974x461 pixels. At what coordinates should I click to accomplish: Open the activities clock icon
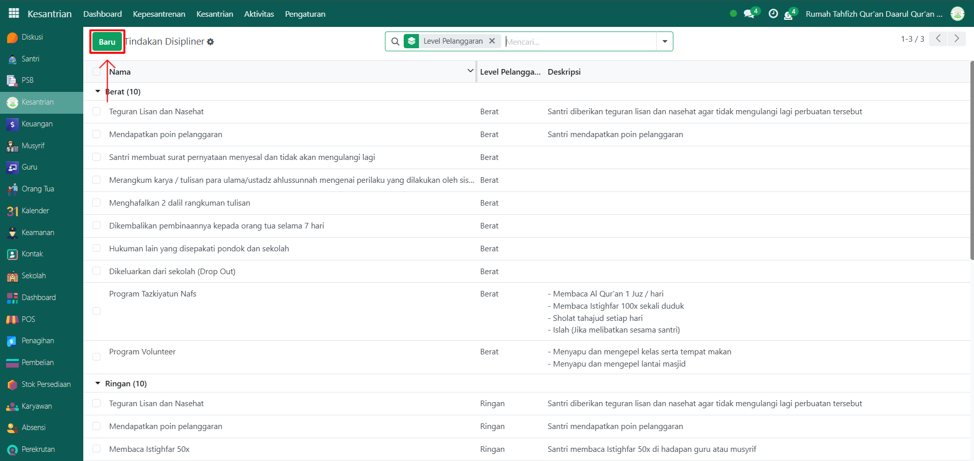click(x=773, y=14)
